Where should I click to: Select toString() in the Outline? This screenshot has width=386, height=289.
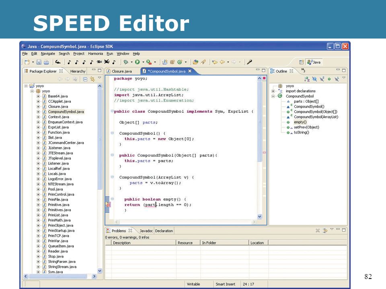click(301, 132)
